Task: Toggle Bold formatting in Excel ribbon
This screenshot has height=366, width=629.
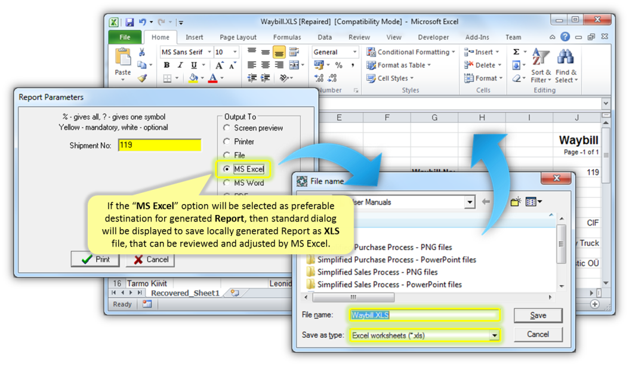Action: click(167, 66)
